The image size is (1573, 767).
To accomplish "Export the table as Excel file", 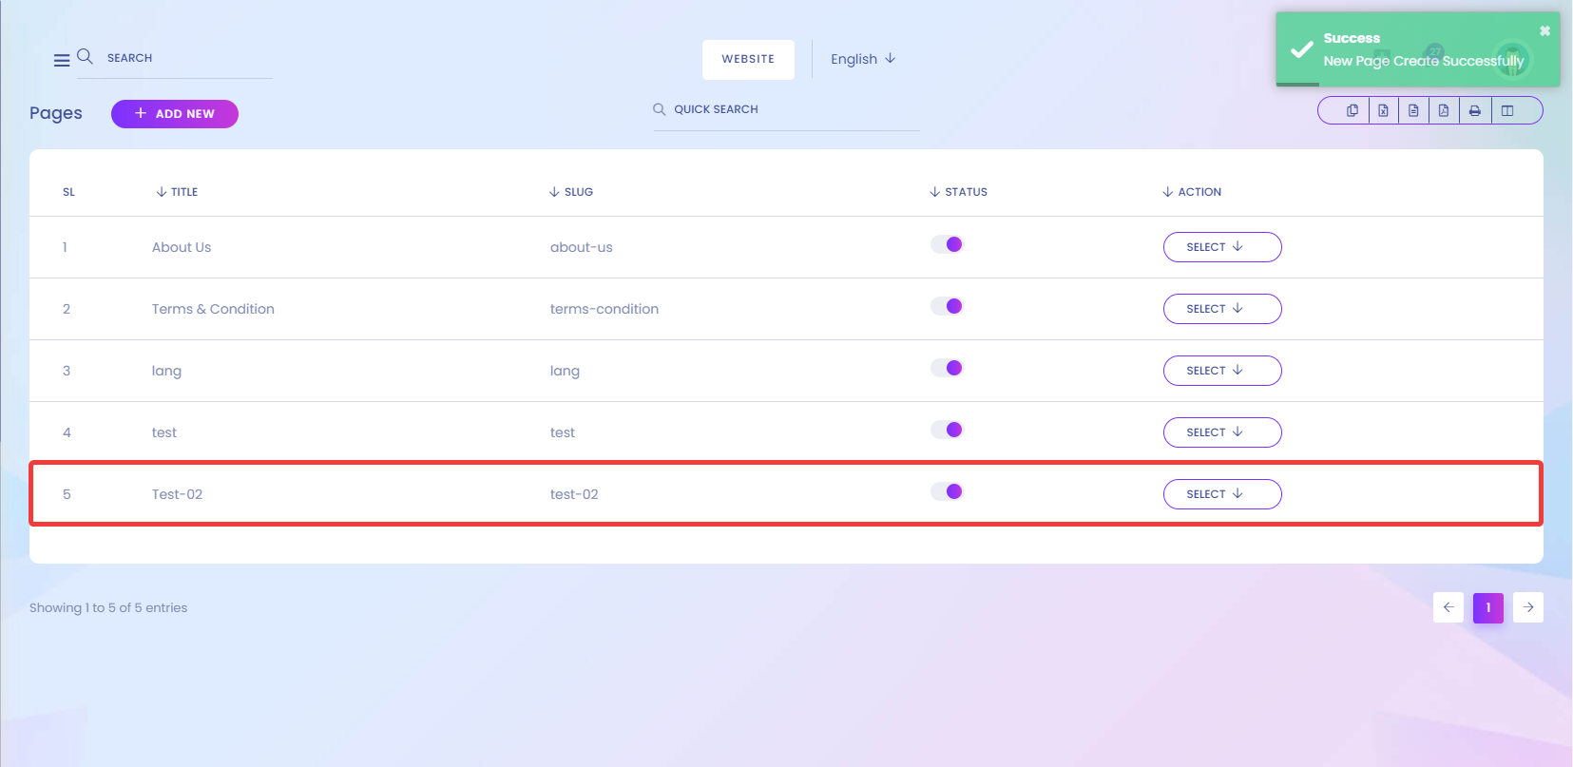I will pos(1383,111).
